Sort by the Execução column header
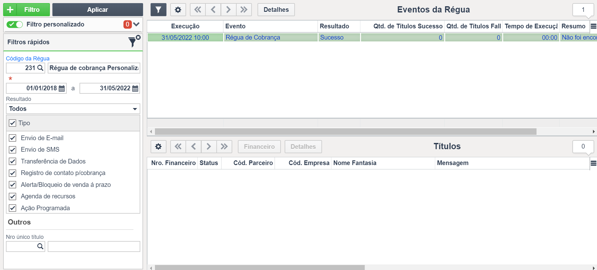The image size is (597, 270). 185,26
